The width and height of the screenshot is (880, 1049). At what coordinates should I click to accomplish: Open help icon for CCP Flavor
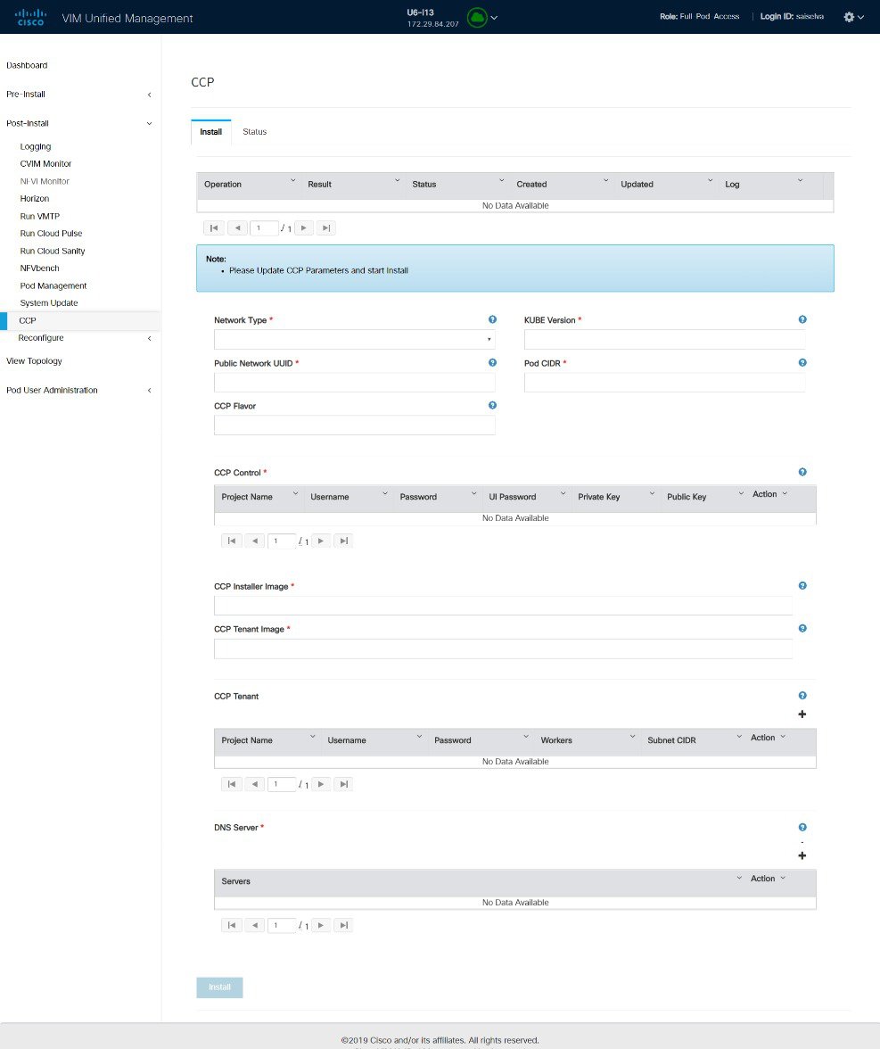(x=492, y=405)
